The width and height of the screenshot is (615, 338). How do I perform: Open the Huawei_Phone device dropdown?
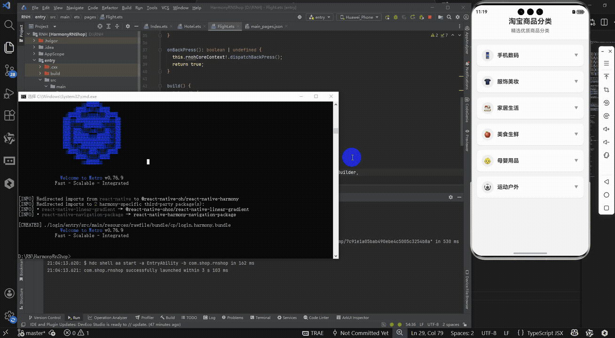(359, 17)
